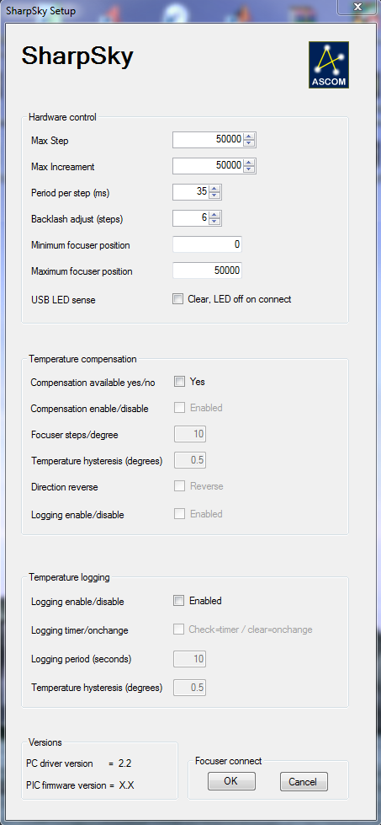Image resolution: width=381 pixels, height=825 pixels.
Task: Raise Period per step value
Action: [214, 189]
